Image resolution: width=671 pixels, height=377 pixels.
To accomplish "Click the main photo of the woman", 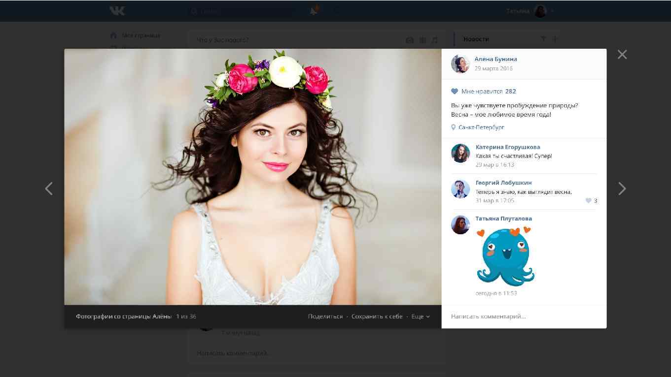I will click(x=253, y=177).
